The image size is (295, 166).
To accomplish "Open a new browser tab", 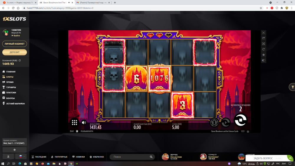I will coord(115,3).
